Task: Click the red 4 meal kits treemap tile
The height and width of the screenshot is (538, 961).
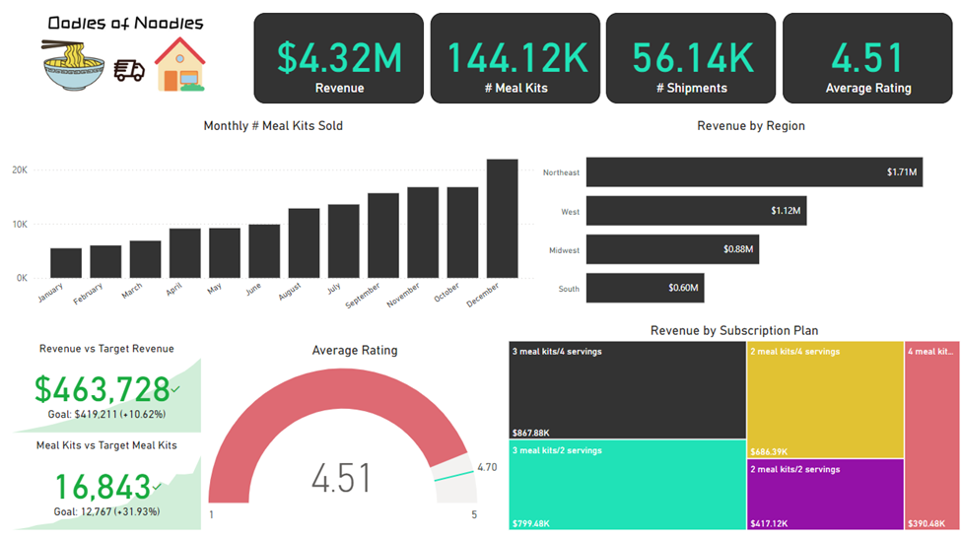Action: coord(931,436)
